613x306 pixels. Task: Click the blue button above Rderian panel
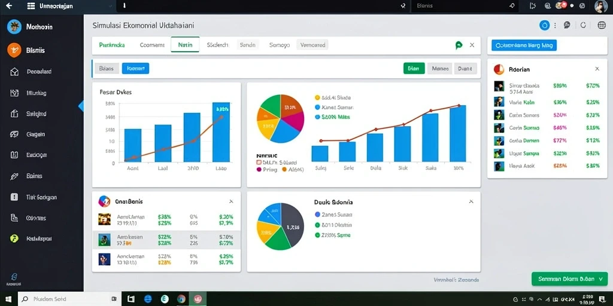pyautogui.click(x=524, y=45)
